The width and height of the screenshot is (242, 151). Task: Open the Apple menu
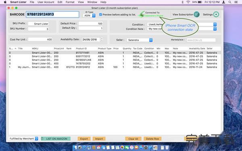(5, 2)
